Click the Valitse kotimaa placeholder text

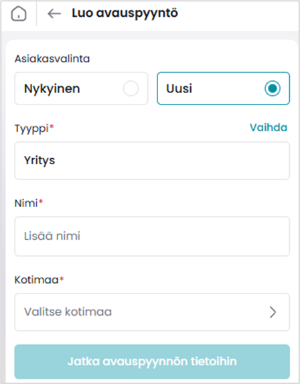[x=68, y=312]
